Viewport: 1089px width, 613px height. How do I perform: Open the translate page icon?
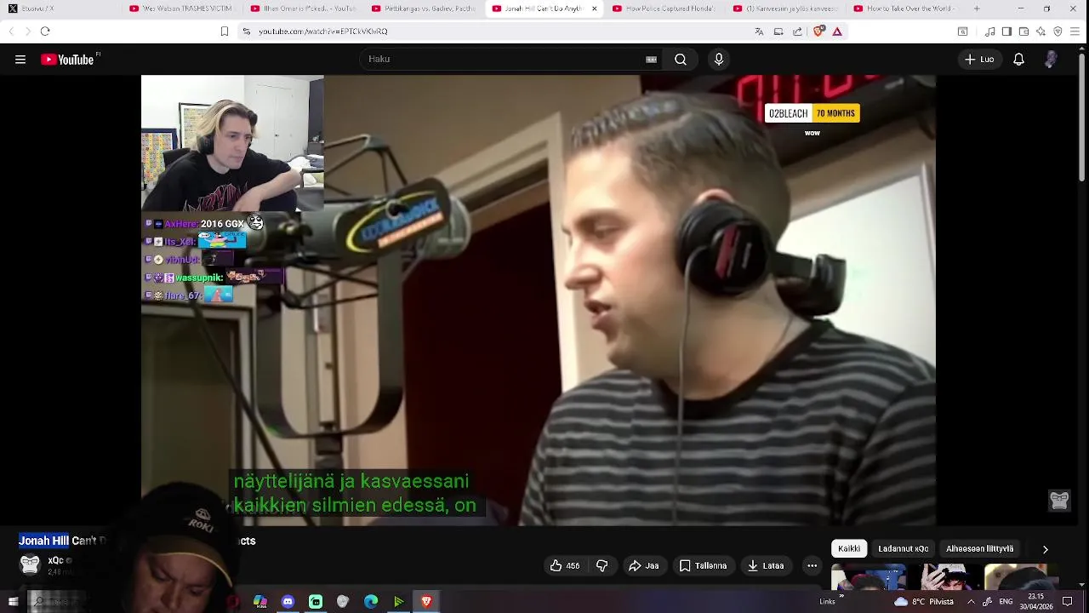[x=759, y=32]
